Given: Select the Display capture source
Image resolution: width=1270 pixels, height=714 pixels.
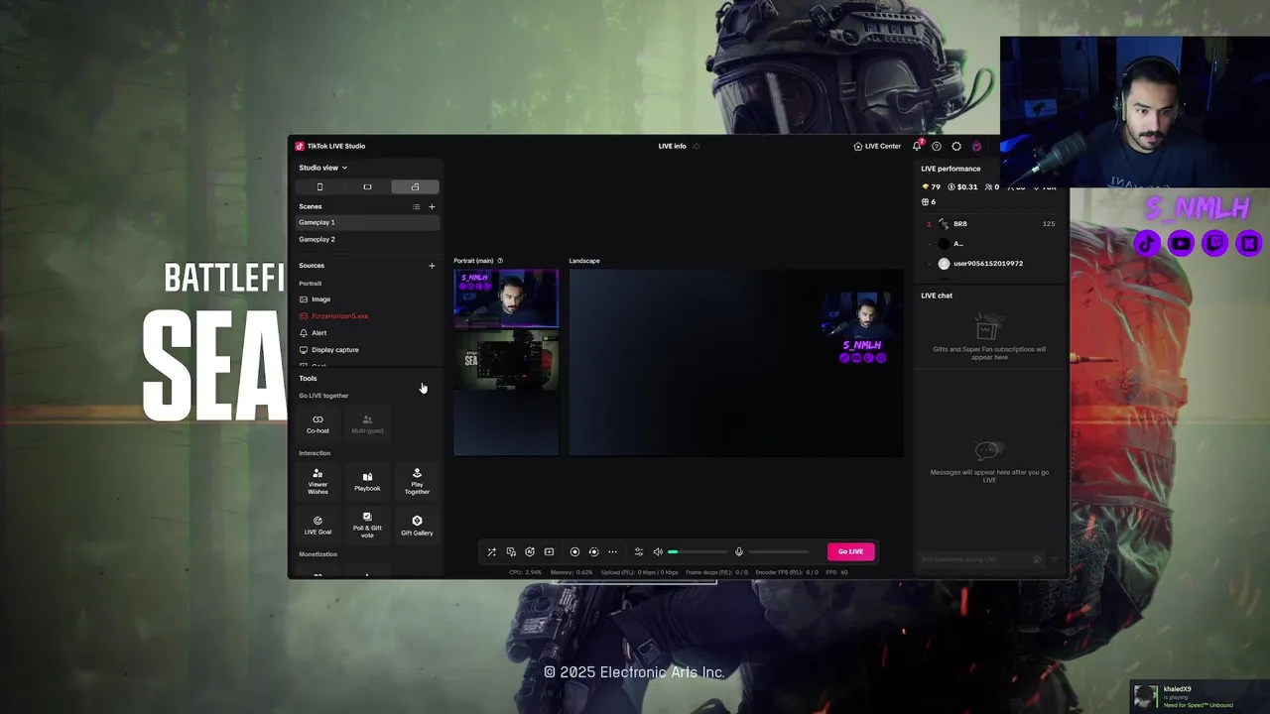Looking at the screenshot, I should (x=367, y=350).
